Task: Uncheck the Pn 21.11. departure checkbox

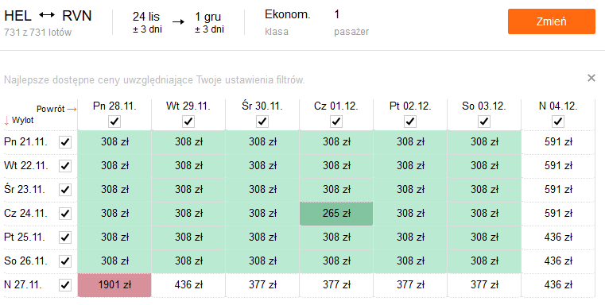Action: (x=65, y=142)
